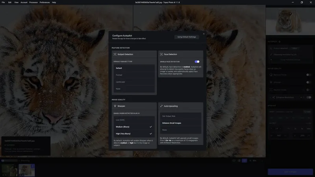Screen dimensions: 315x177
Task: Select Portrait as default subject type
Action: [x=134, y=75]
